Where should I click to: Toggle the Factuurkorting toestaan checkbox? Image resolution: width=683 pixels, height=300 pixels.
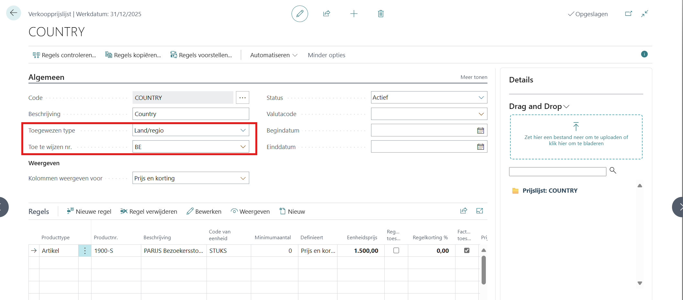[x=466, y=251]
